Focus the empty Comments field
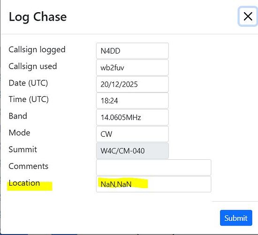The height and width of the screenshot is (235, 258). click(x=153, y=167)
